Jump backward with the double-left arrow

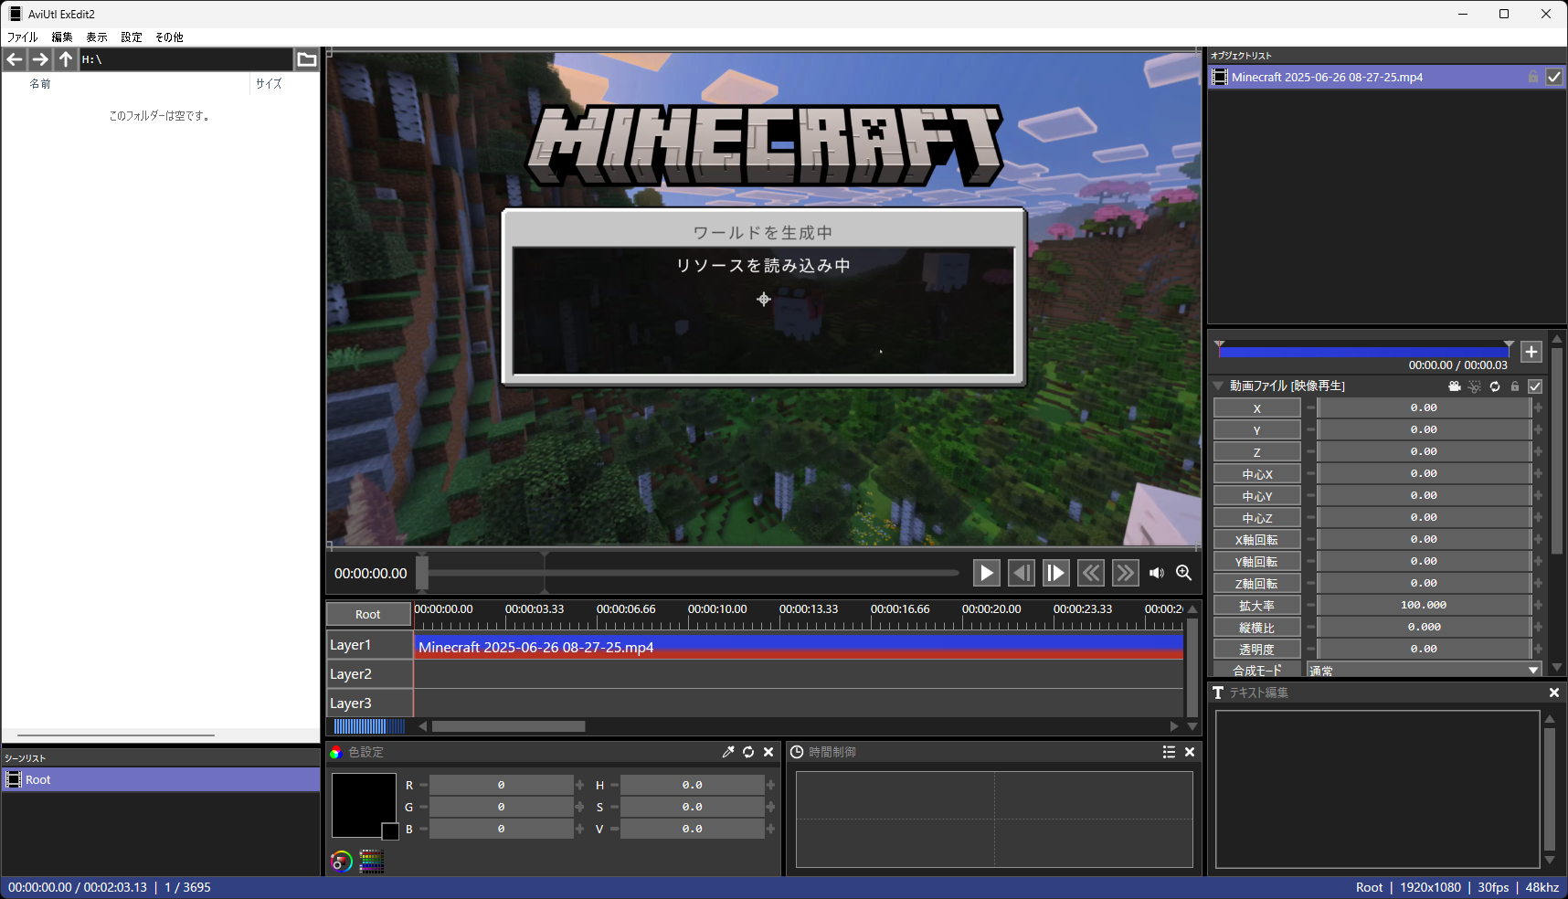[1091, 573]
